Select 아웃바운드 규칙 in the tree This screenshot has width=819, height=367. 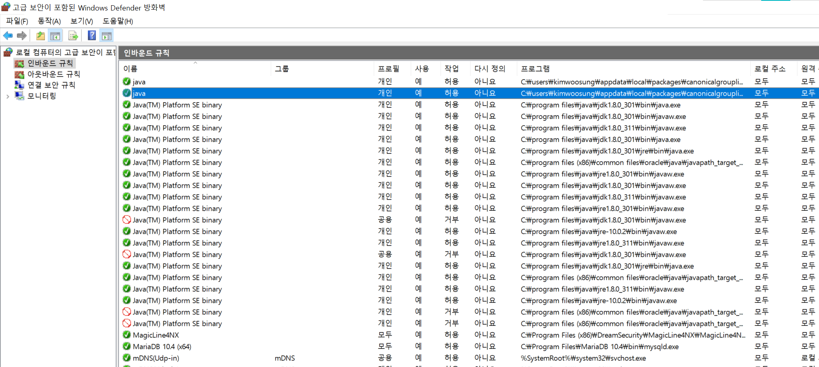54,74
